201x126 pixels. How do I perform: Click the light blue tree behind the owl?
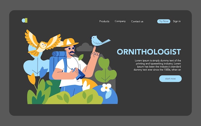click(35, 63)
